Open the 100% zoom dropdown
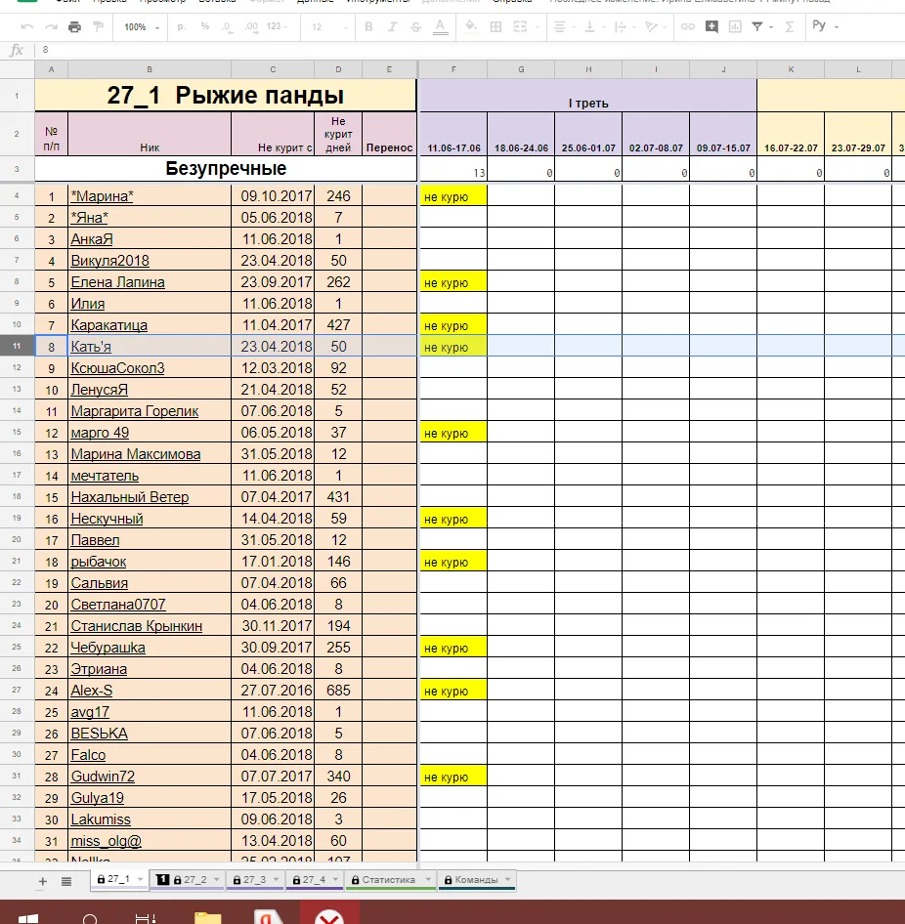905x924 pixels. point(142,27)
